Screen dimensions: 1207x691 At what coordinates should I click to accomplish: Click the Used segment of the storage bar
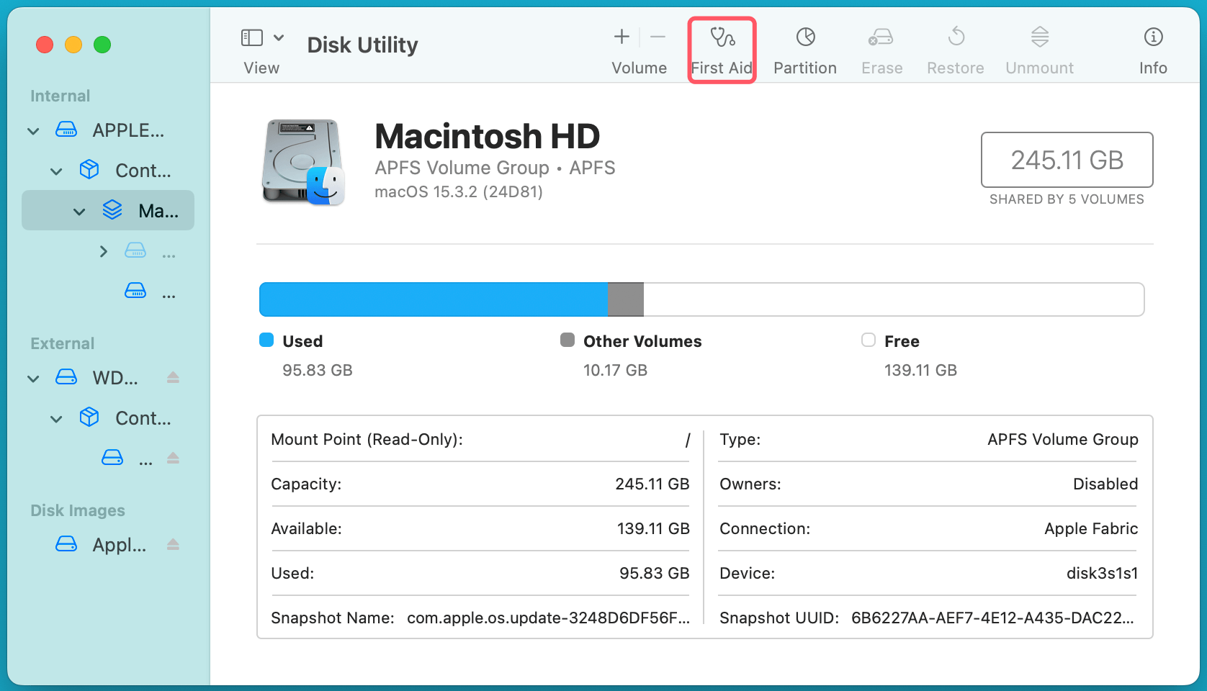tap(432, 299)
